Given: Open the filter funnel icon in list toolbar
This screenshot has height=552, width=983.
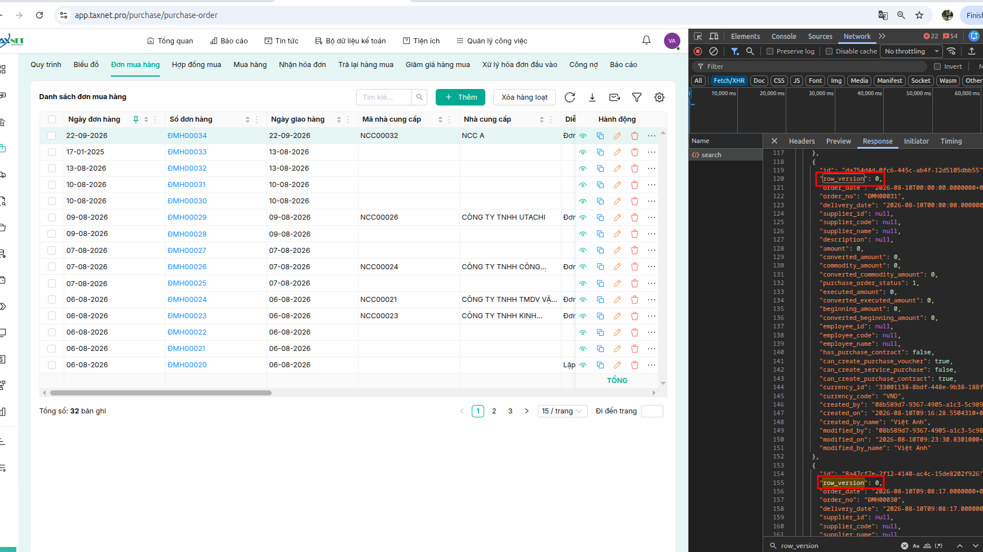Looking at the screenshot, I should pos(637,97).
